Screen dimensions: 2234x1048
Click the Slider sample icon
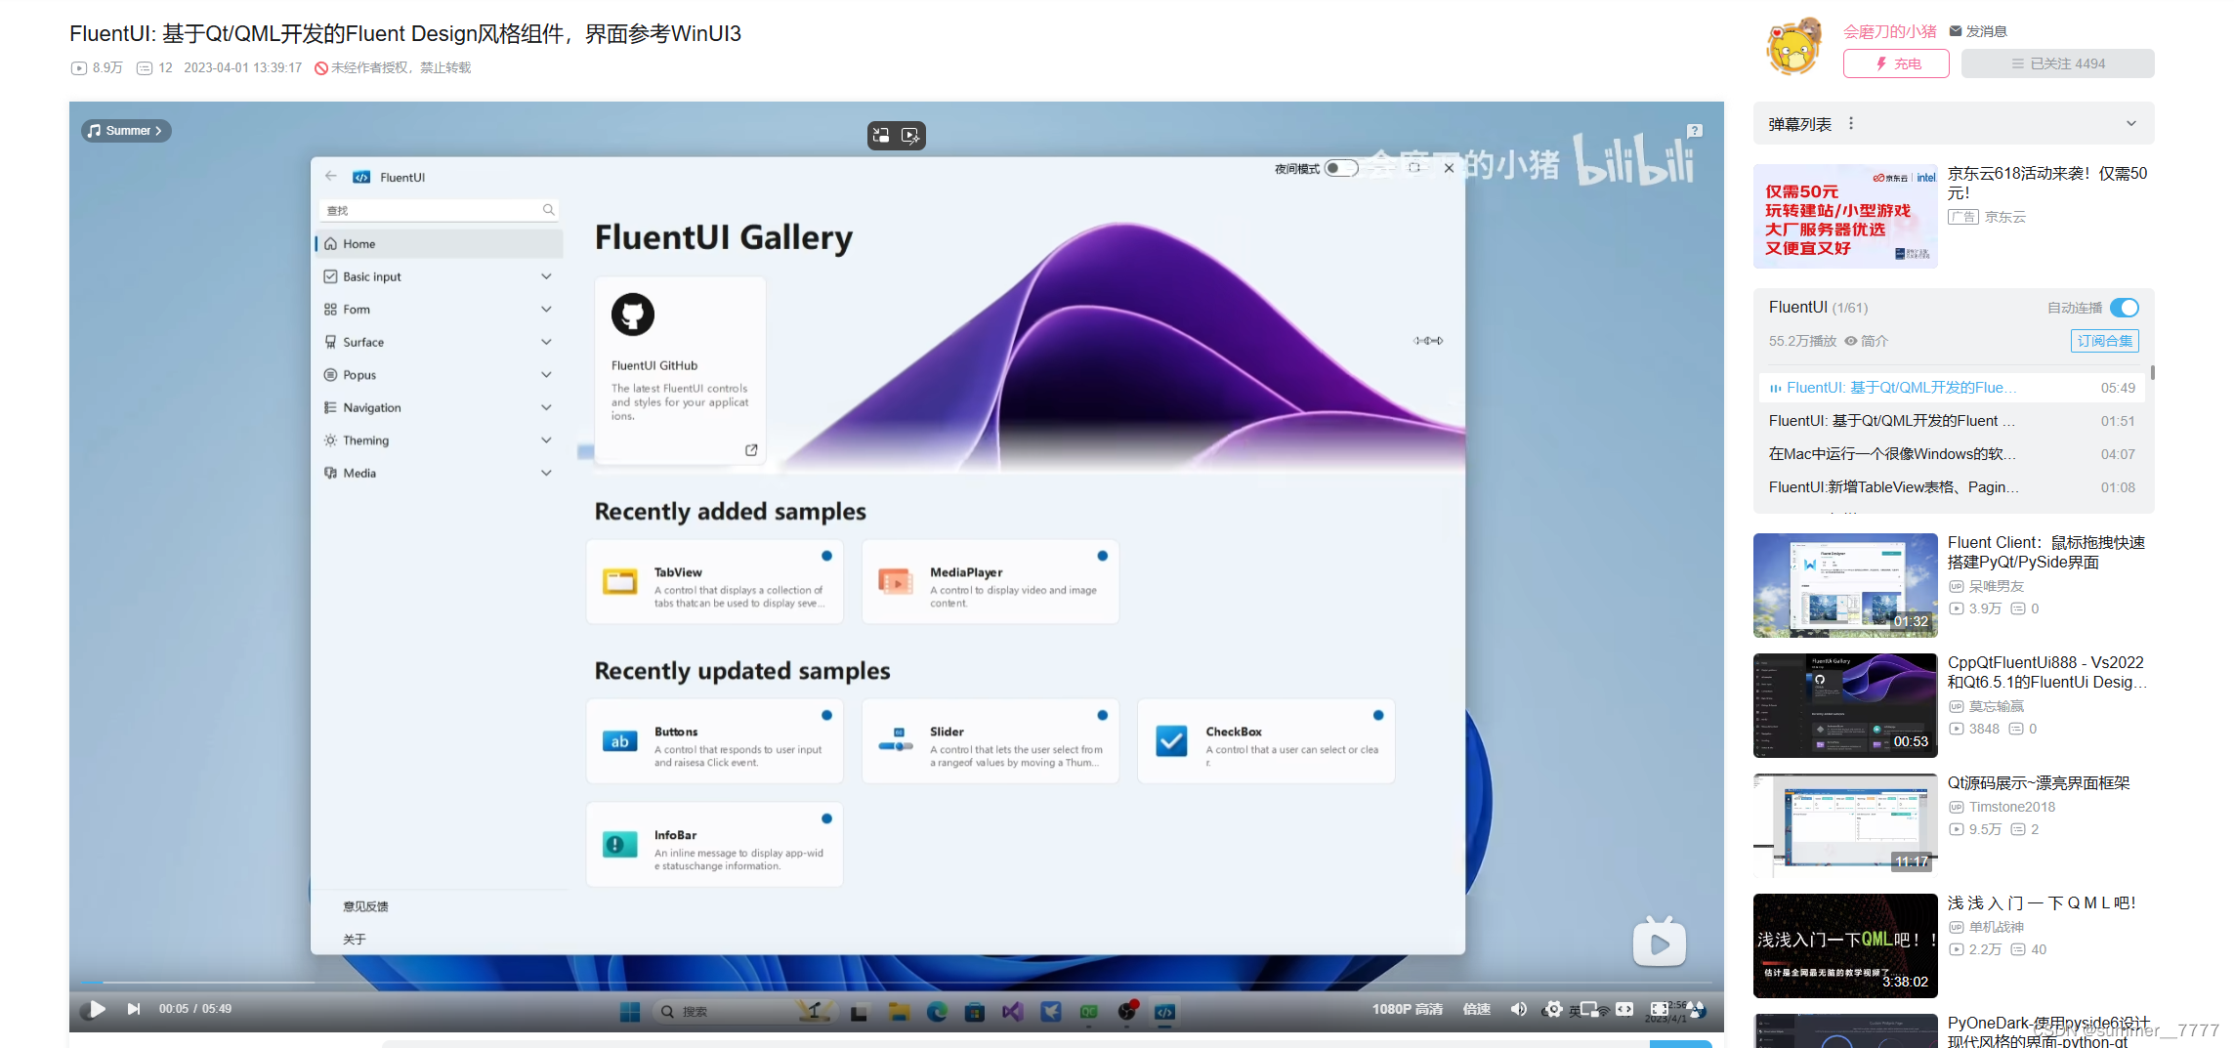pos(896,741)
